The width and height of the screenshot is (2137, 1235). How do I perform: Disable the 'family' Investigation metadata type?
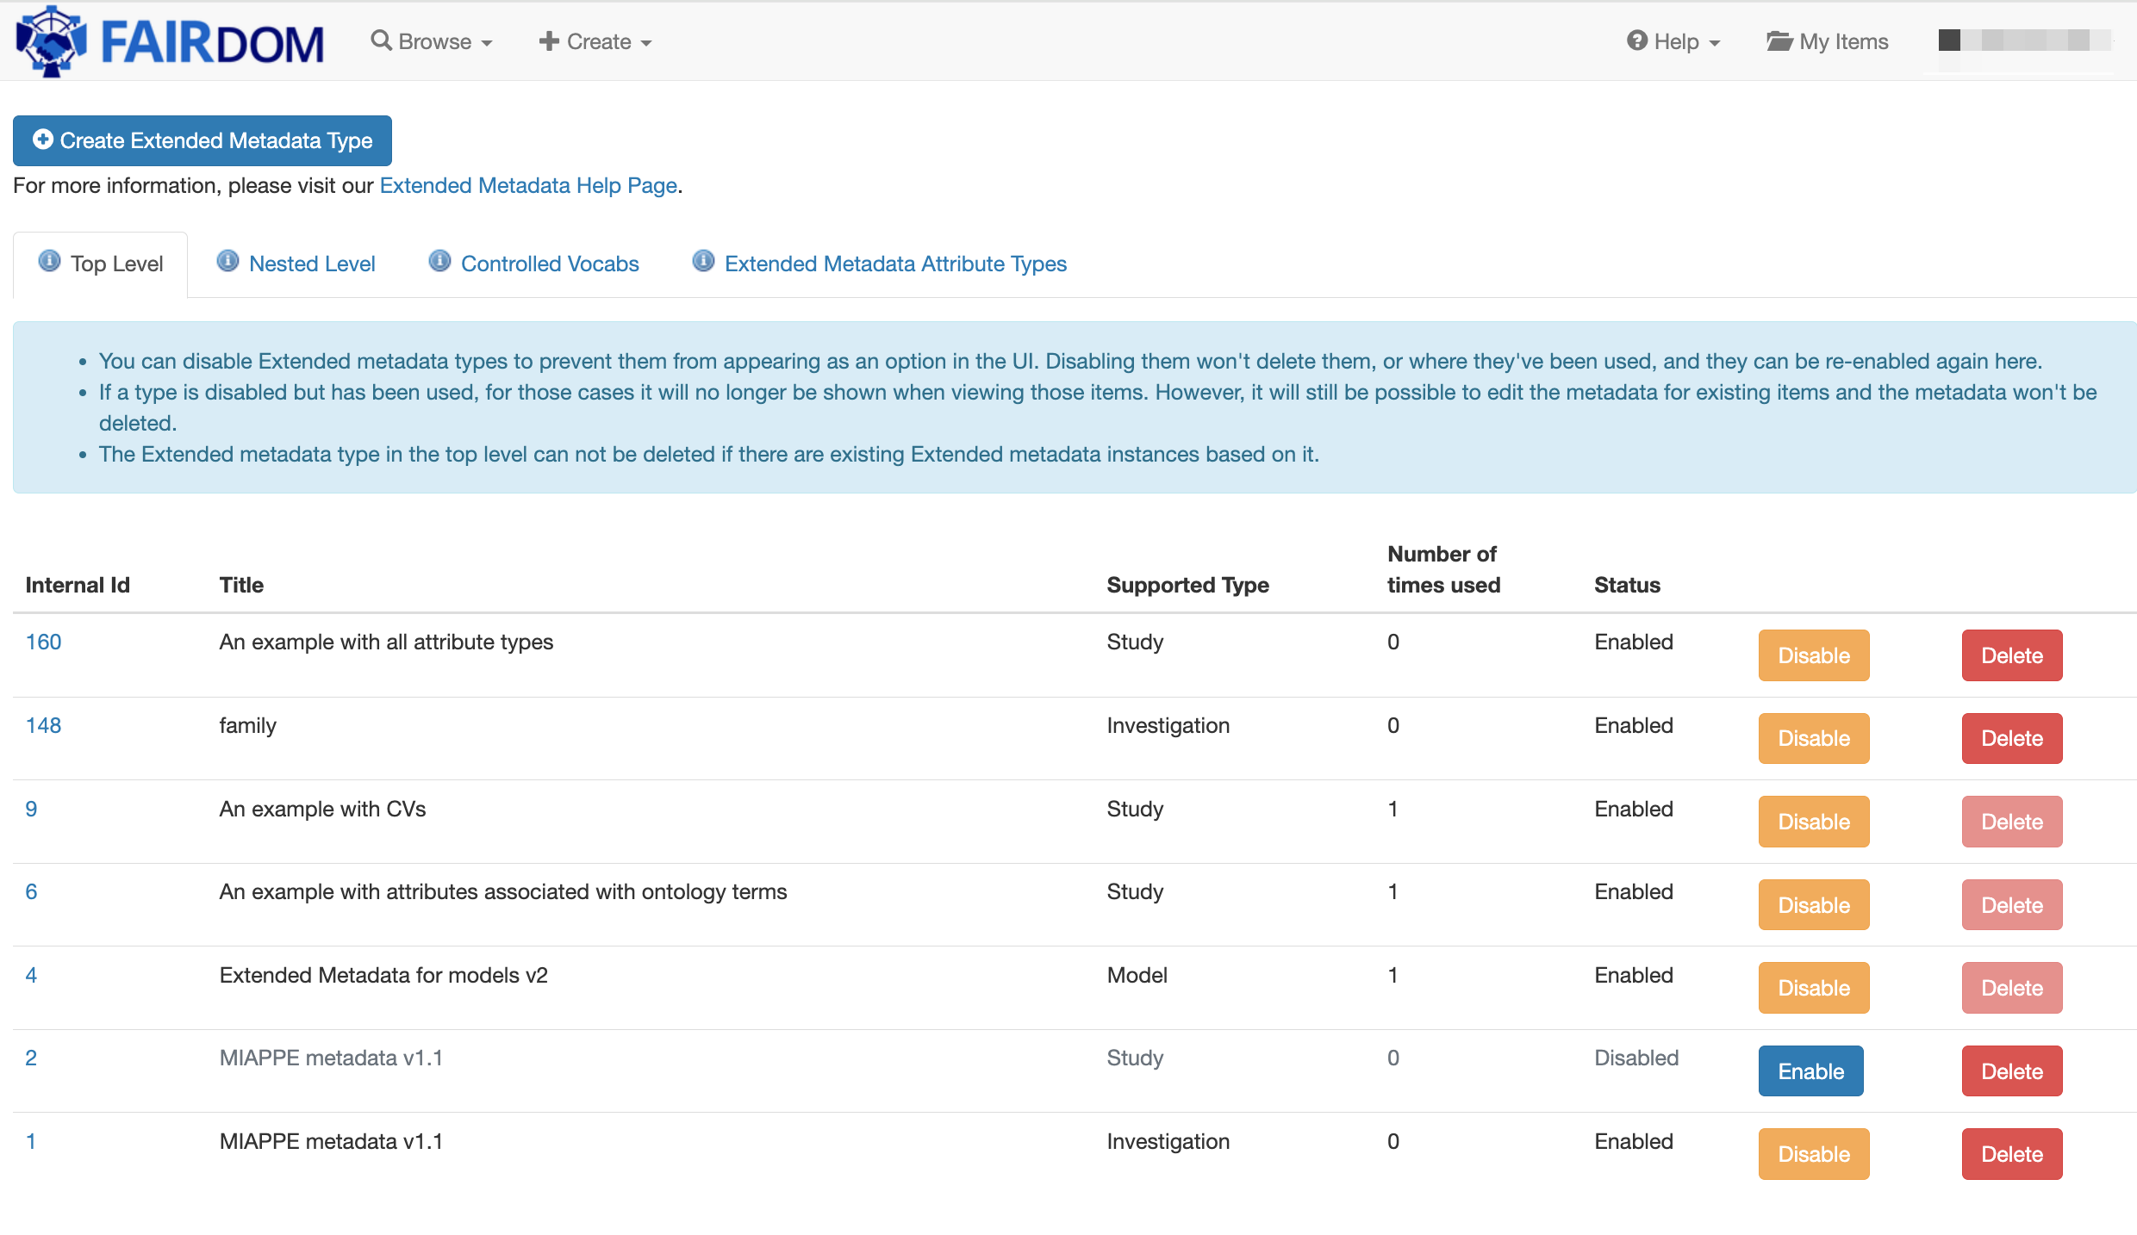point(1813,738)
